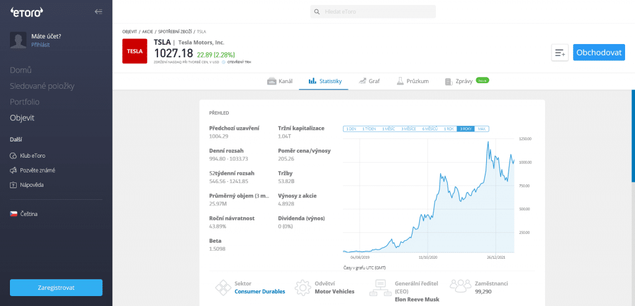This screenshot has width=635, height=306.
Task: Click the Statistiky bar chart icon
Action: click(x=313, y=81)
